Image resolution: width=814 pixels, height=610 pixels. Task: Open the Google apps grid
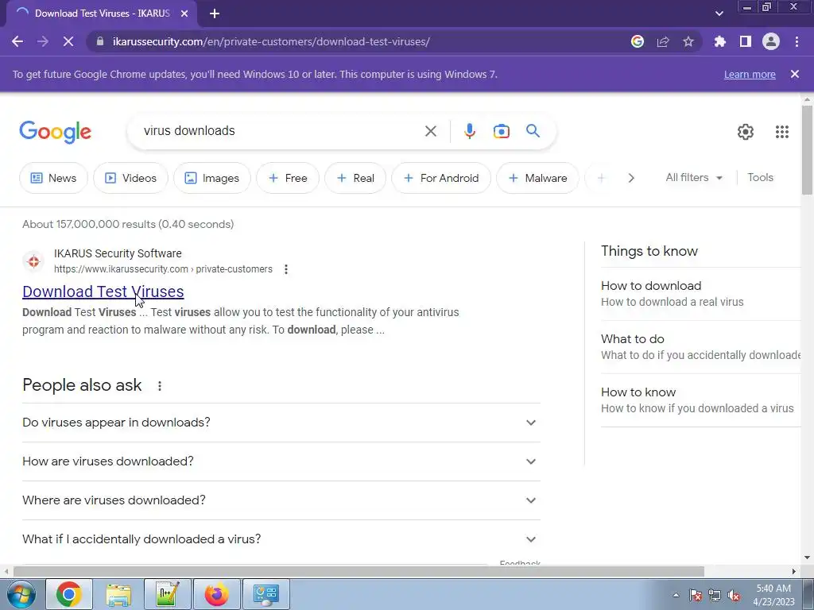[x=782, y=132]
